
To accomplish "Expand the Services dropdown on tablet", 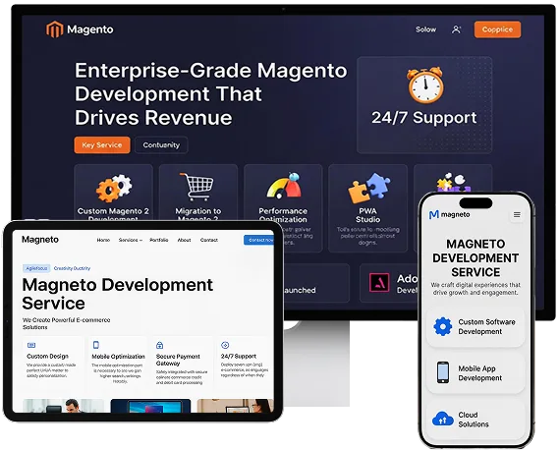I will coord(130,240).
